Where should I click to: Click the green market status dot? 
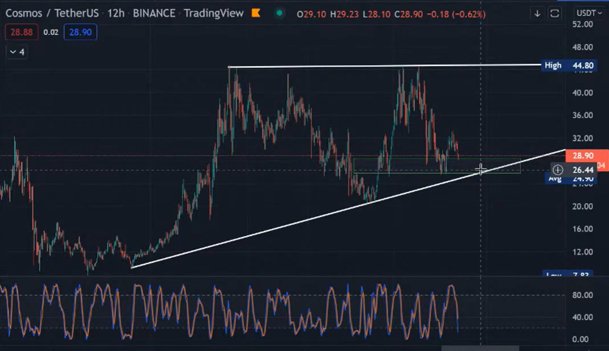[x=279, y=13]
